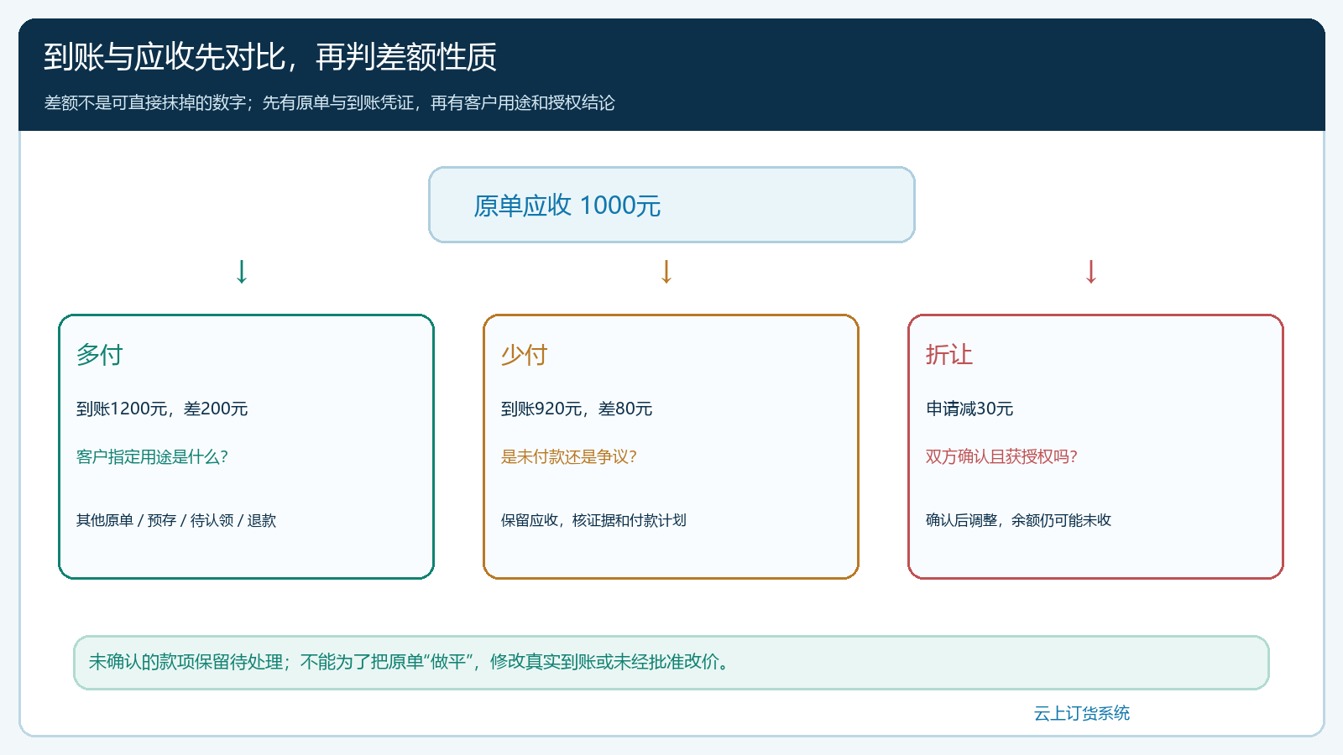Screen dimensions: 1343x755
Task: Click the question 双方确认且获授权吗?
Action: coord(1001,456)
